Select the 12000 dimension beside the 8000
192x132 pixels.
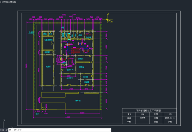pos(71,89)
